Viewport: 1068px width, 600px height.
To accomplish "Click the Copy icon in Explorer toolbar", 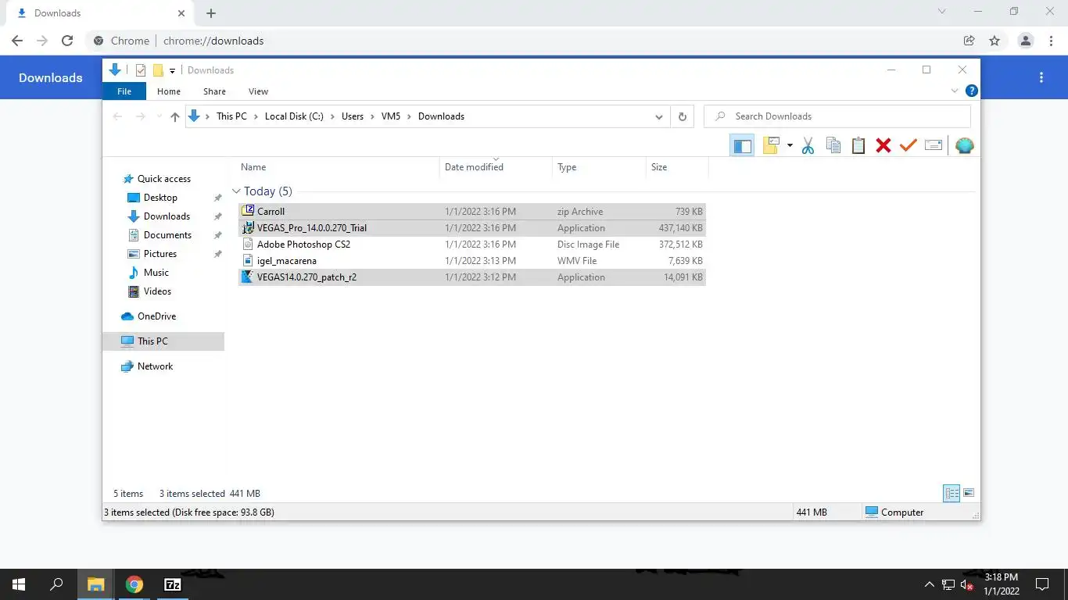I will point(833,145).
